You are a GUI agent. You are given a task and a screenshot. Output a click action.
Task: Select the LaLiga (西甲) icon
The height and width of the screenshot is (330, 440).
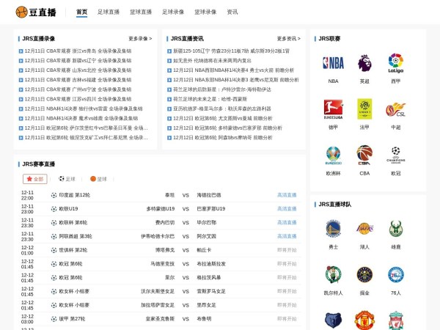click(396, 63)
